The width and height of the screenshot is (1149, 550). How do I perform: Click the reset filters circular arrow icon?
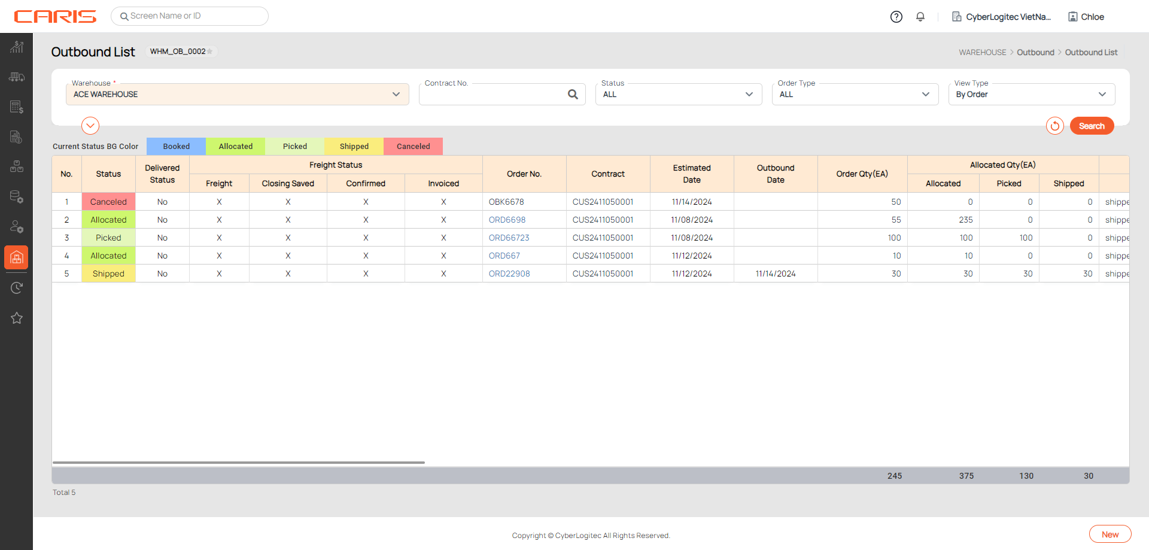click(x=1054, y=126)
